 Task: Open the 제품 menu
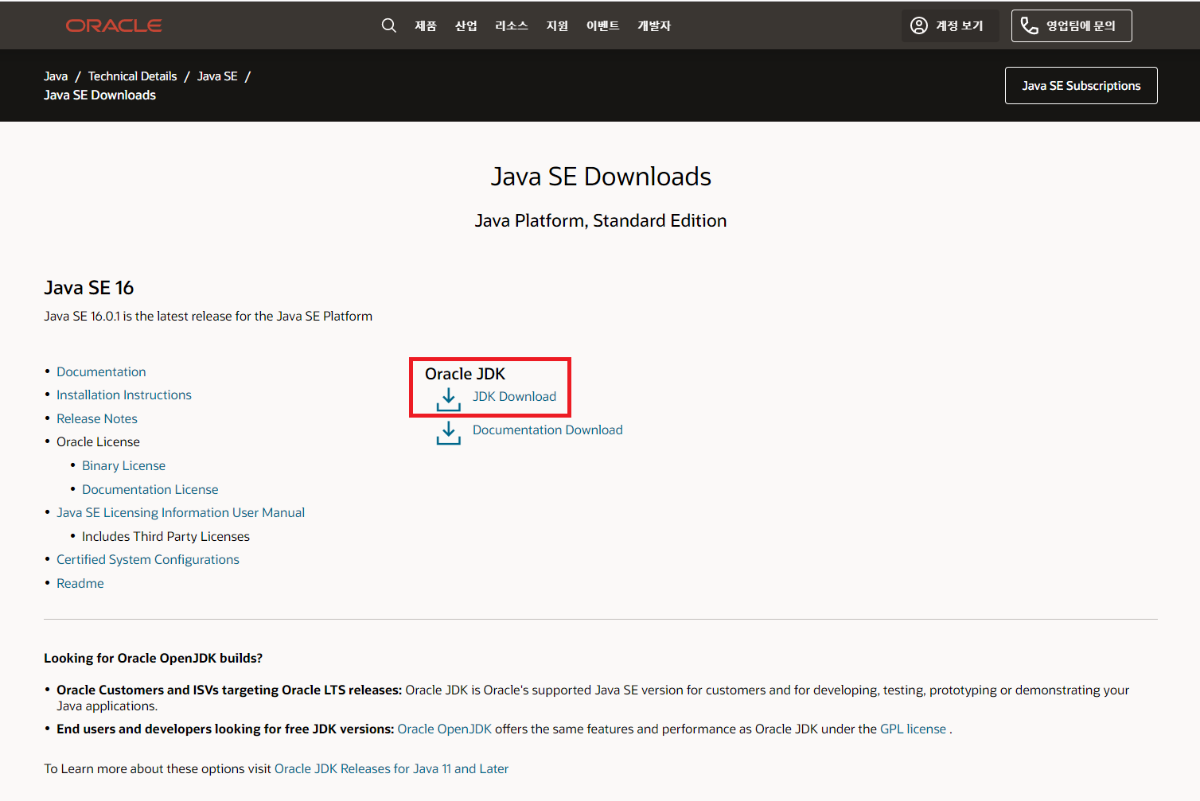tap(426, 25)
